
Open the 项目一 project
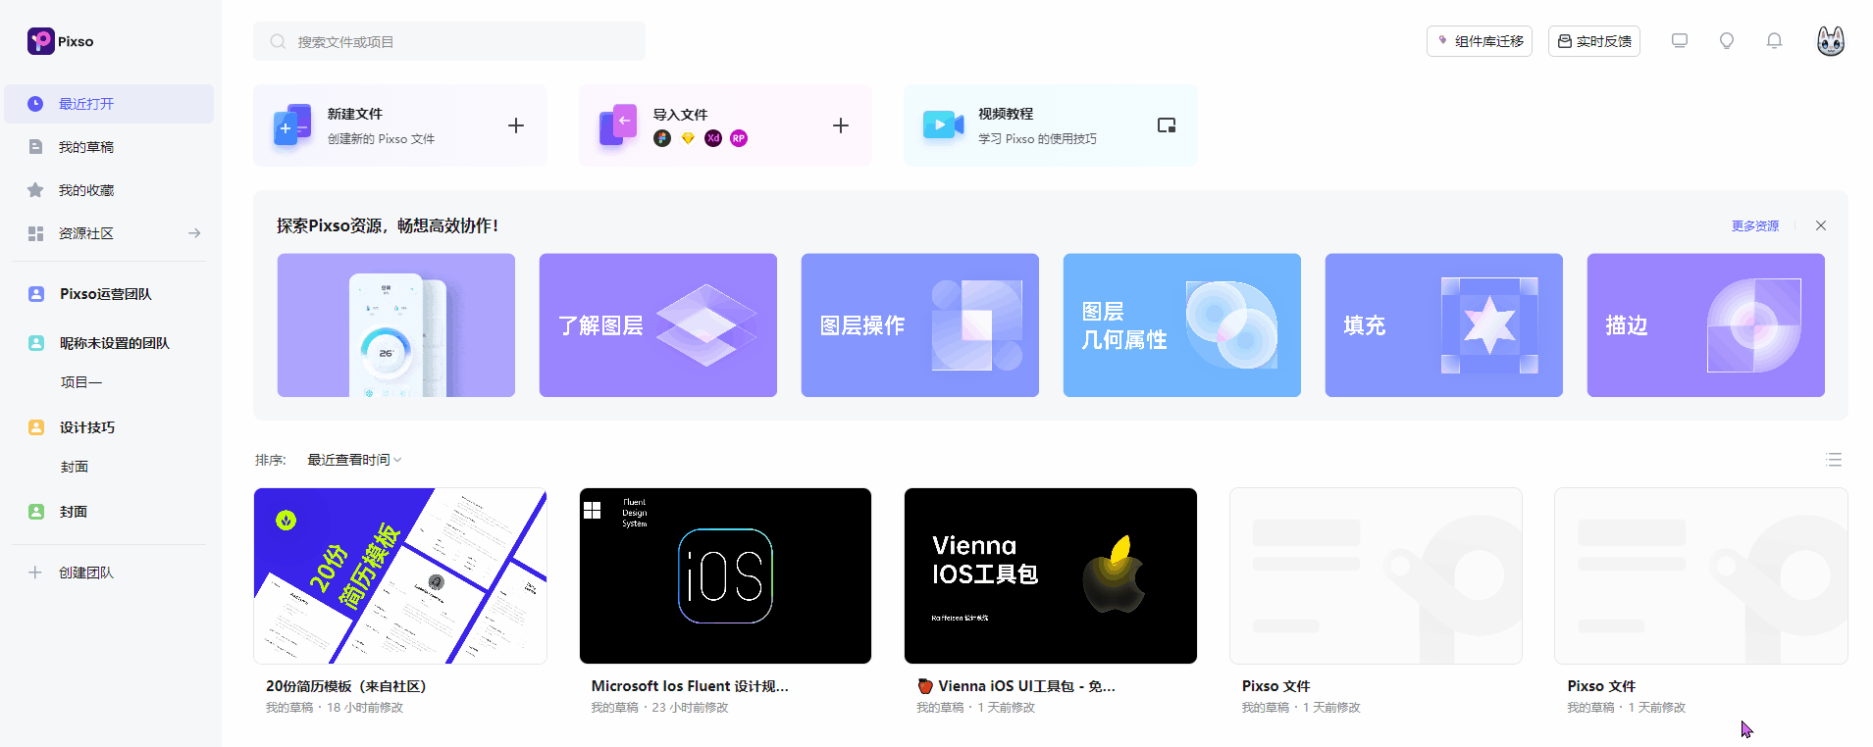(x=81, y=382)
